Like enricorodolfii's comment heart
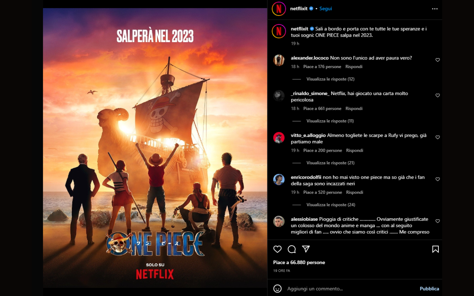The image size is (474, 296). (x=438, y=179)
